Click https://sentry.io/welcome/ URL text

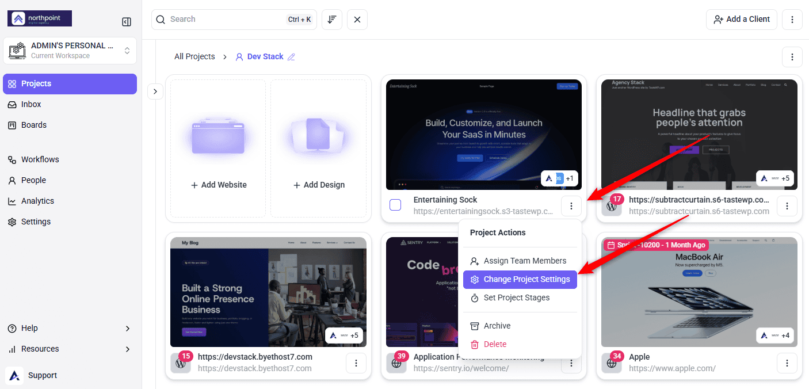461,368
